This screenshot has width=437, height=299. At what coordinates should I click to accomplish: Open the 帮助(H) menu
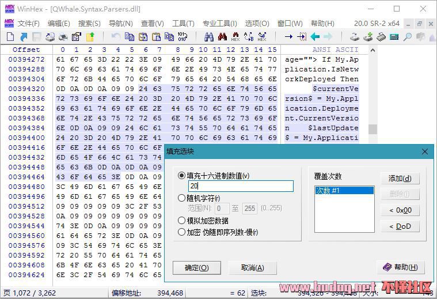tap(322, 24)
